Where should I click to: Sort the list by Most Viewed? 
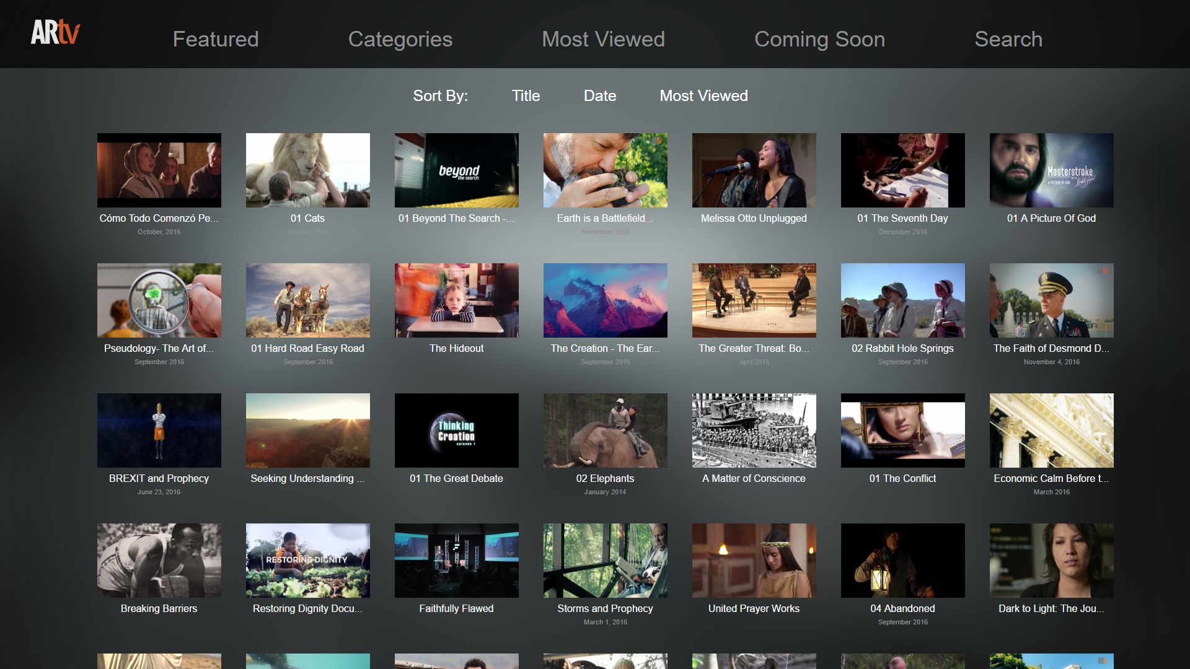click(703, 96)
